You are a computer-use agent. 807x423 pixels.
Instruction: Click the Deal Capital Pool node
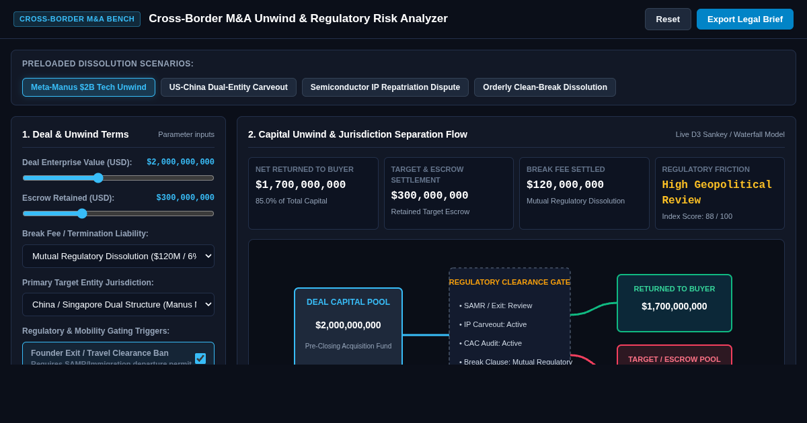[x=348, y=326]
